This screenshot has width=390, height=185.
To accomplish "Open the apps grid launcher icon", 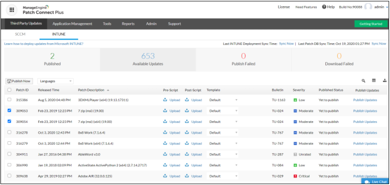I will [x=12, y=10].
